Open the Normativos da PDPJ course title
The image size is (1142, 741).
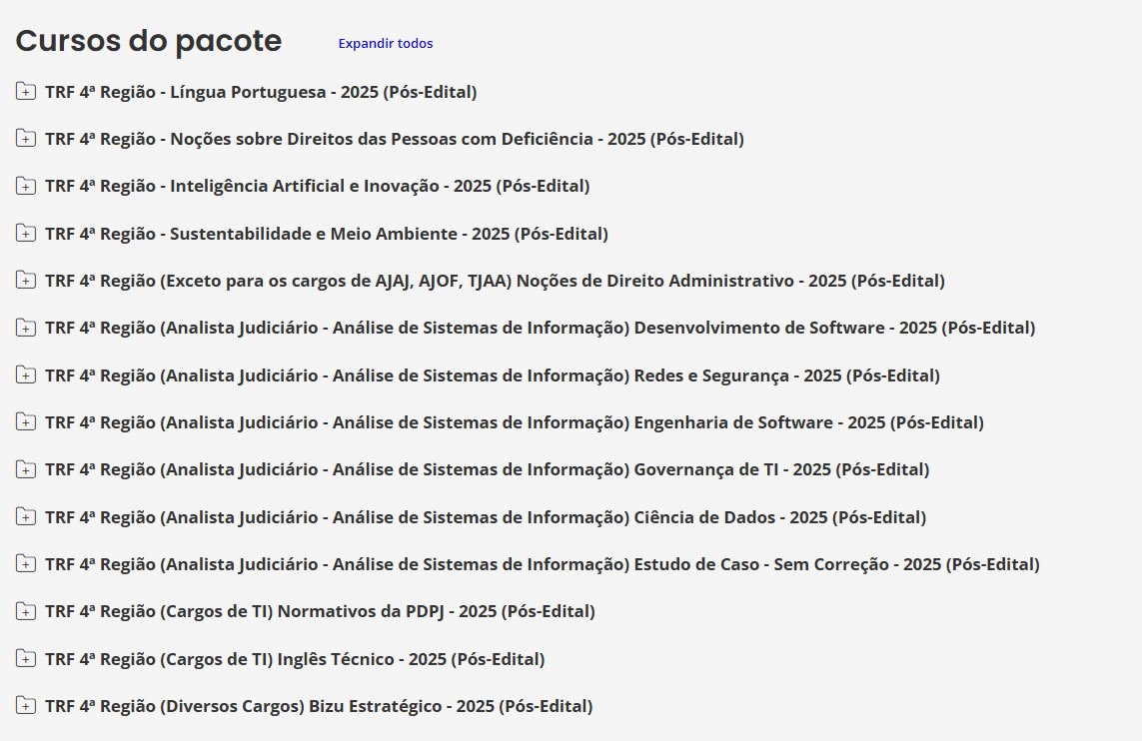[320, 611]
